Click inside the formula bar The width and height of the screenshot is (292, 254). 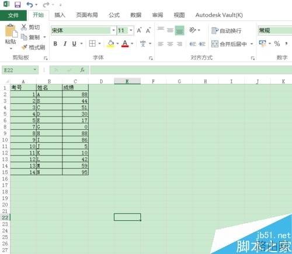click(x=191, y=70)
